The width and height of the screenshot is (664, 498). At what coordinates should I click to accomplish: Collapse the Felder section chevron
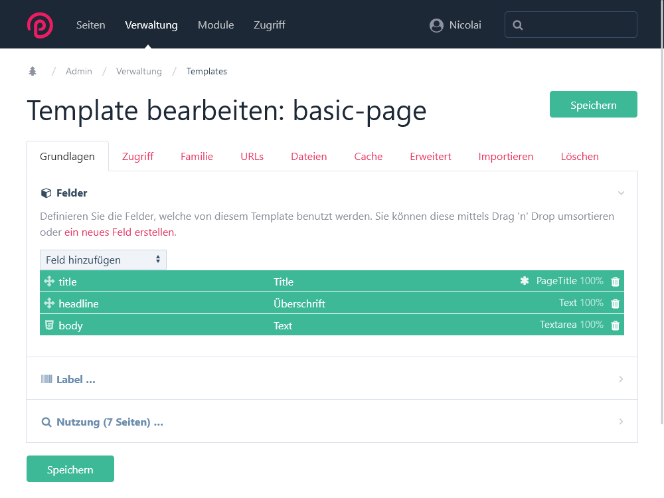click(x=621, y=193)
